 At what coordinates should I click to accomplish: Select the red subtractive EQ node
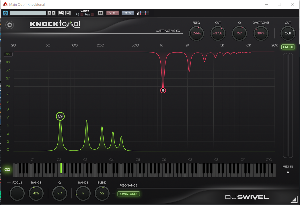tap(163, 90)
